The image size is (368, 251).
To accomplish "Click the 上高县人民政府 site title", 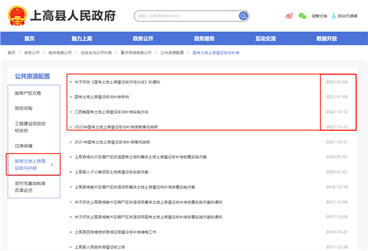I will (x=73, y=16).
